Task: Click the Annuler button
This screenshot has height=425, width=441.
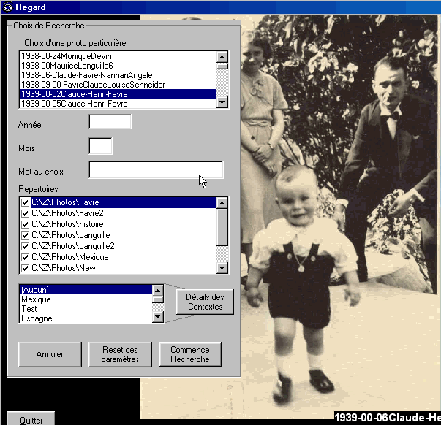Action: (x=50, y=355)
